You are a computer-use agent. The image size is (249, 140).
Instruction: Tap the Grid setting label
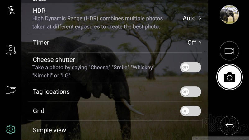(x=38, y=111)
